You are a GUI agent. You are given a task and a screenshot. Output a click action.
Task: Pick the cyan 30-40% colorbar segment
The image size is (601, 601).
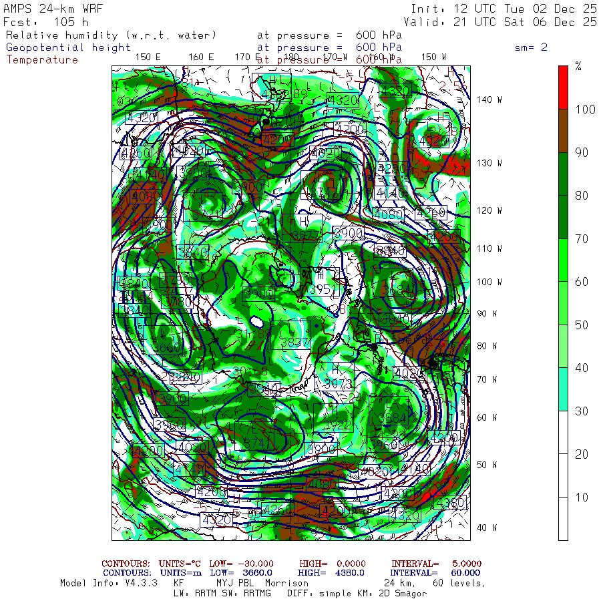click(x=563, y=389)
